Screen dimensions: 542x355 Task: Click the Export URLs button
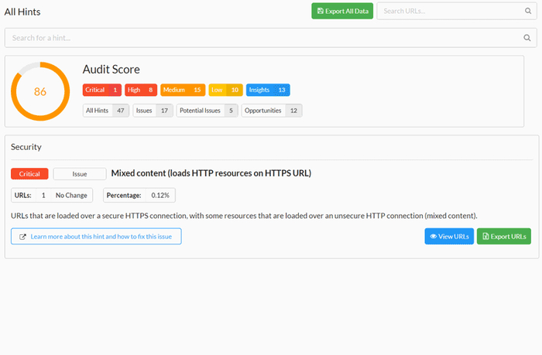pos(504,236)
